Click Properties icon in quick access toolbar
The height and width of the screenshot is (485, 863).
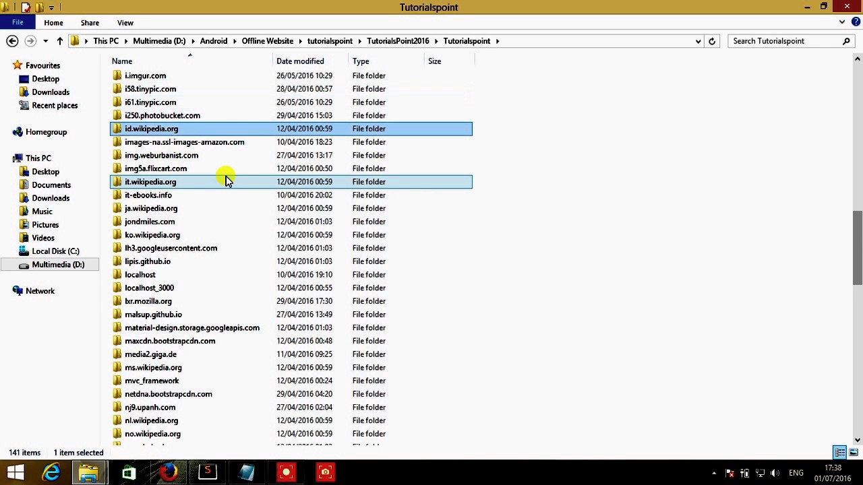tap(26, 7)
